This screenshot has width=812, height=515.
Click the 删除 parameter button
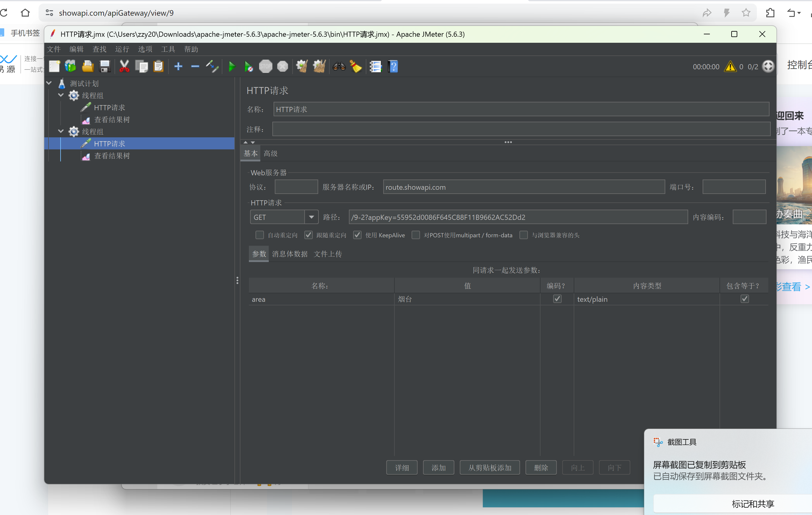click(541, 467)
